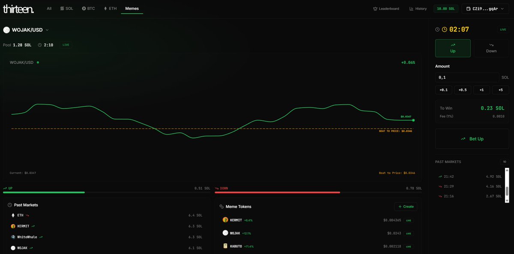This screenshot has width=514, height=254.
Task: Switch to the SOL tab
Action: (x=66, y=9)
